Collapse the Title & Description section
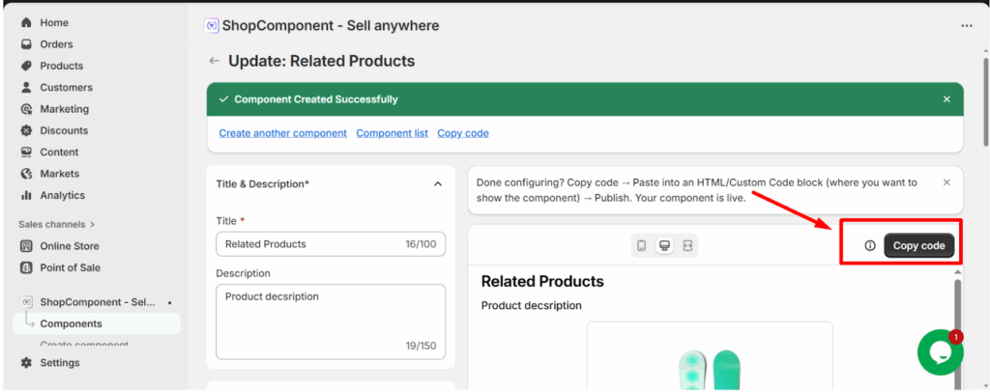Screen dimensions: 990x392 coord(438,183)
